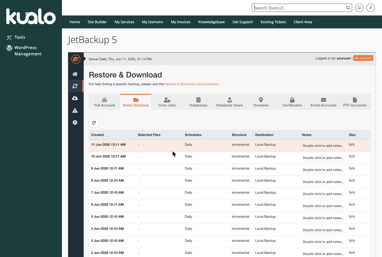Click notes field for 7 Jun backup
382x257 pixels.
pyautogui.click(x=323, y=194)
